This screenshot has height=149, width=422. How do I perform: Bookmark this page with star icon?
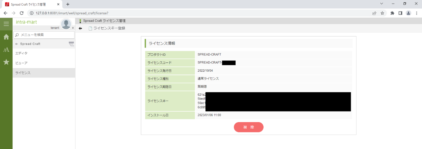tap(382, 13)
